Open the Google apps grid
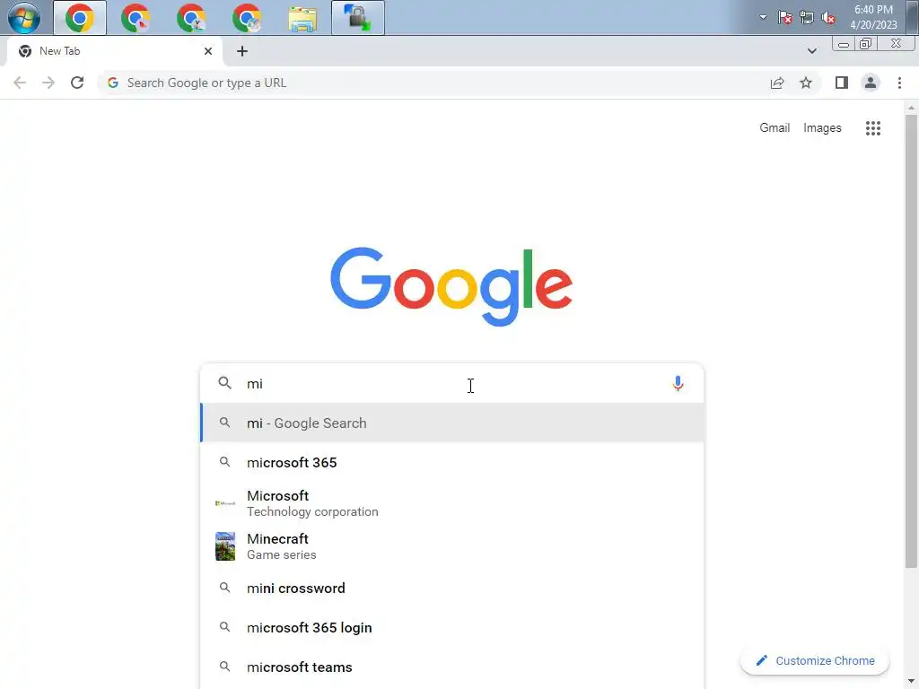This screenshot has width=919, height=689. [x=873, y=127]
